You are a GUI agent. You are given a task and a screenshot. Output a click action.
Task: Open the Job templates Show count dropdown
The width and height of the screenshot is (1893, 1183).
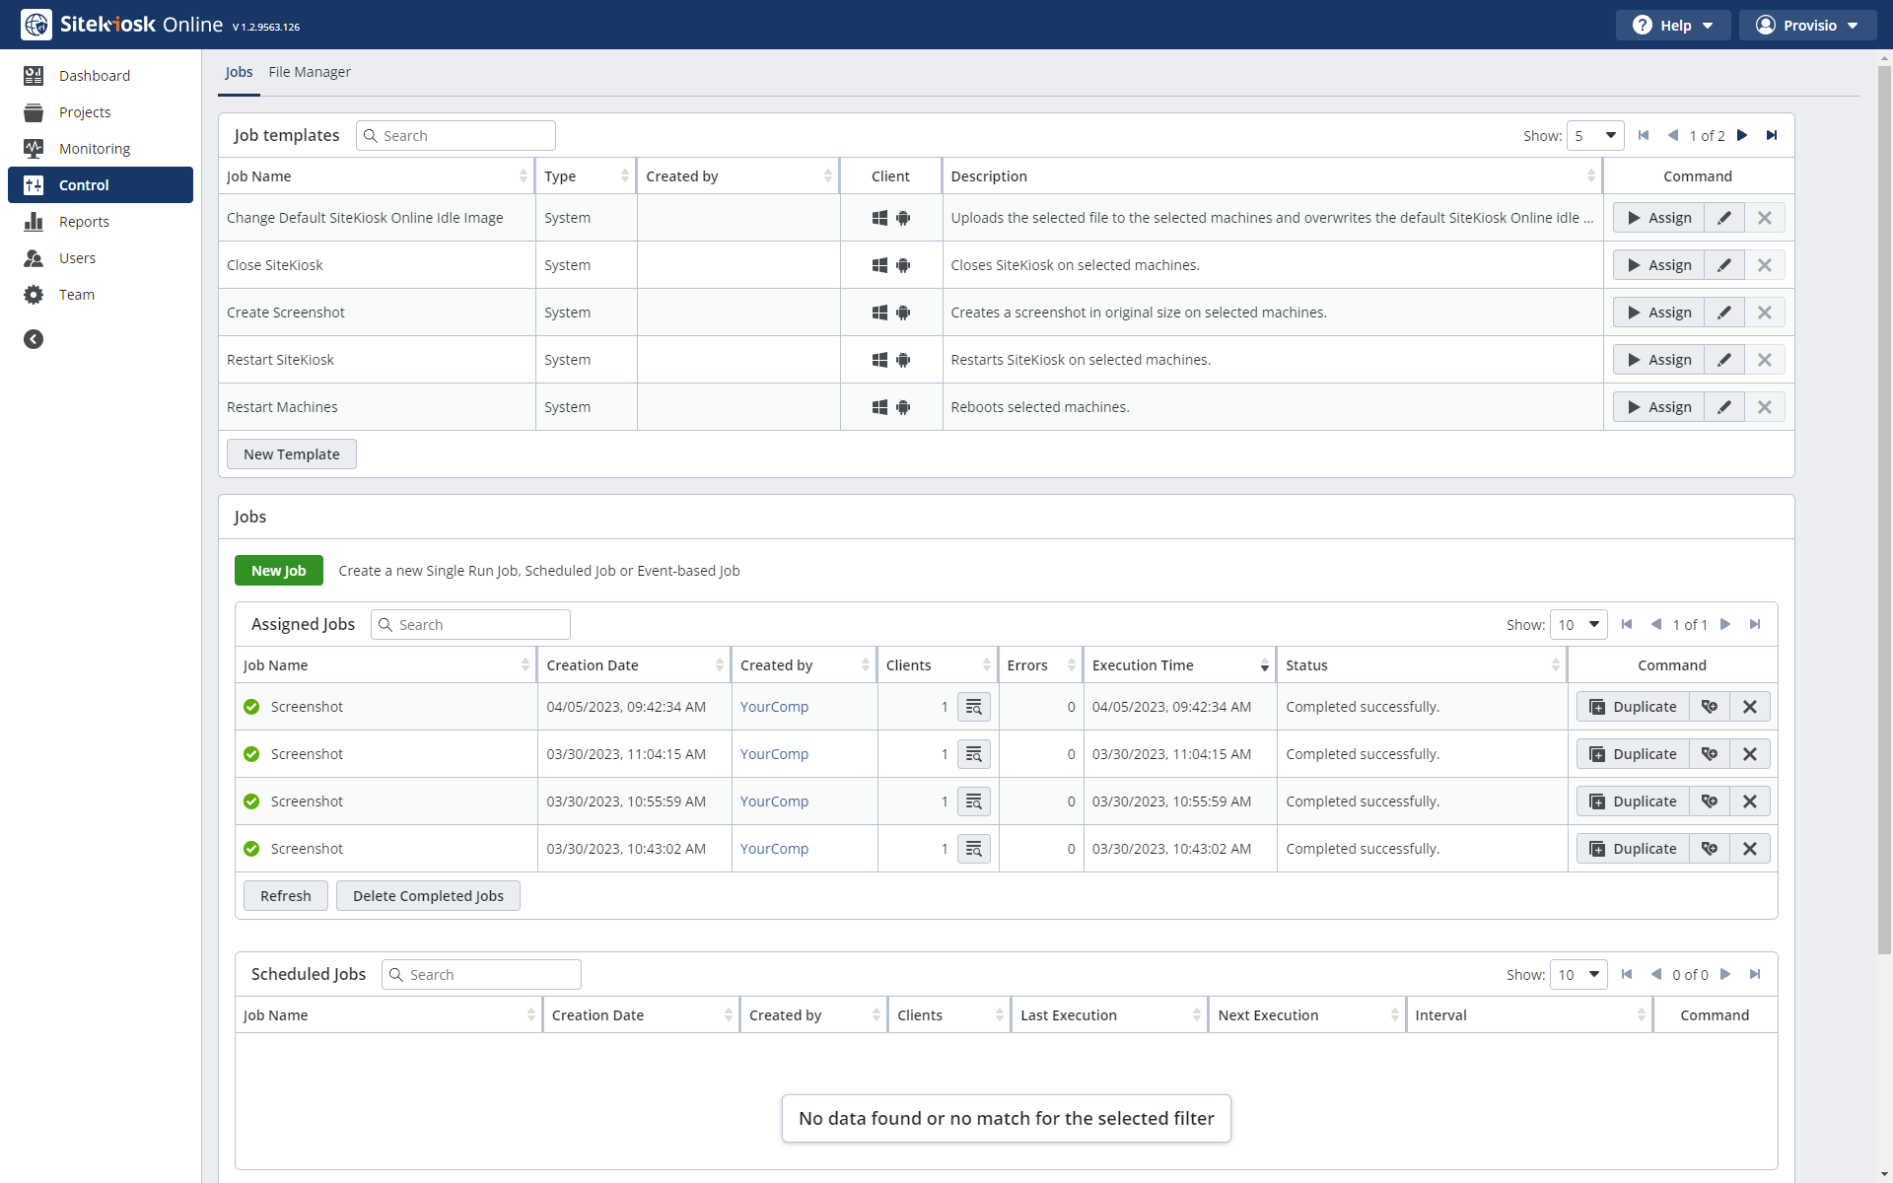point(1594,135)
